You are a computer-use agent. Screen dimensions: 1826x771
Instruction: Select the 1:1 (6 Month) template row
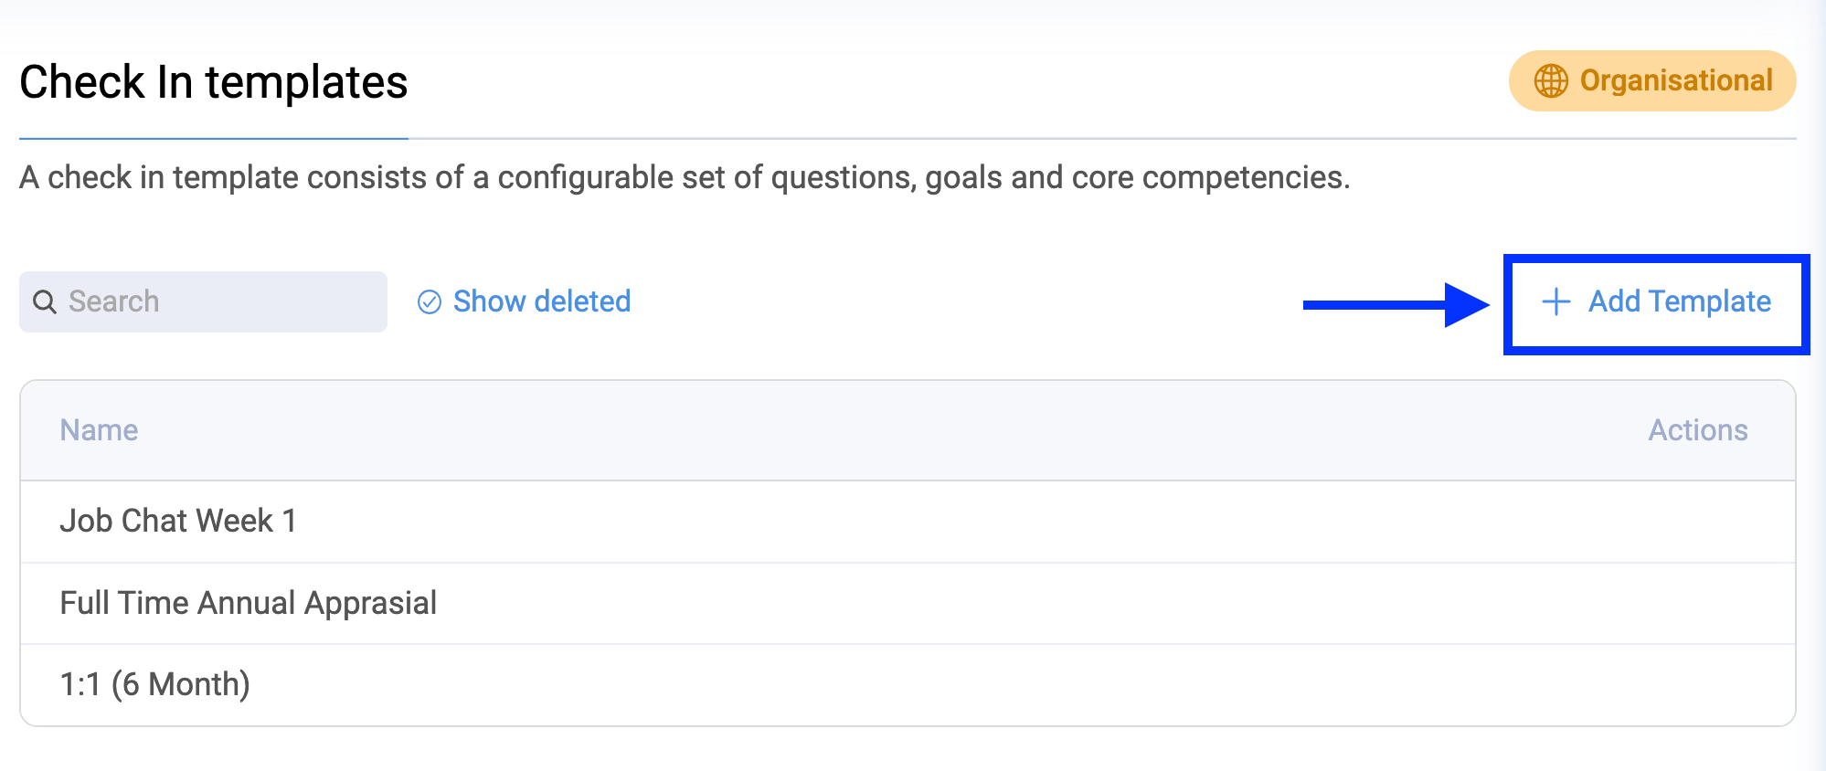coord(154,683)
